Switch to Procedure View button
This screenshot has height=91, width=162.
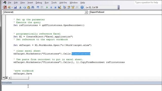3,78
